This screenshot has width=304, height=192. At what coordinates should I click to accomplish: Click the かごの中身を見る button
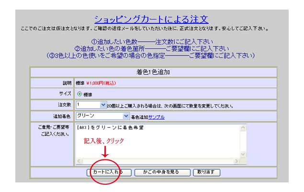click(162, 172)
